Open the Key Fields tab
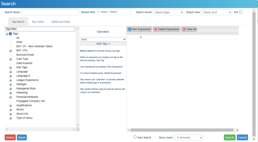 point(38,22)
